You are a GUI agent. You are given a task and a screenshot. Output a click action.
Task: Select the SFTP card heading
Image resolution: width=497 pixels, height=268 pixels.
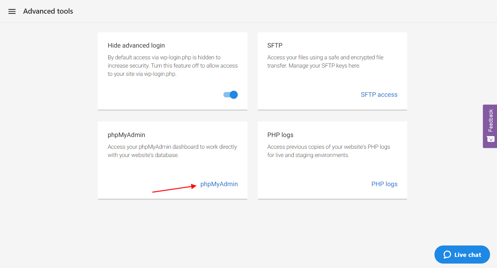point(275,45)
